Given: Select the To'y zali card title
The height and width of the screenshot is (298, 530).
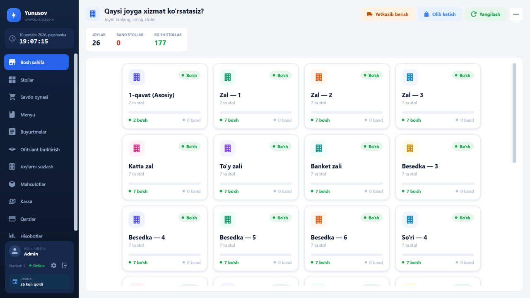Looking at the screenshot, I should [x=231, y=166].
